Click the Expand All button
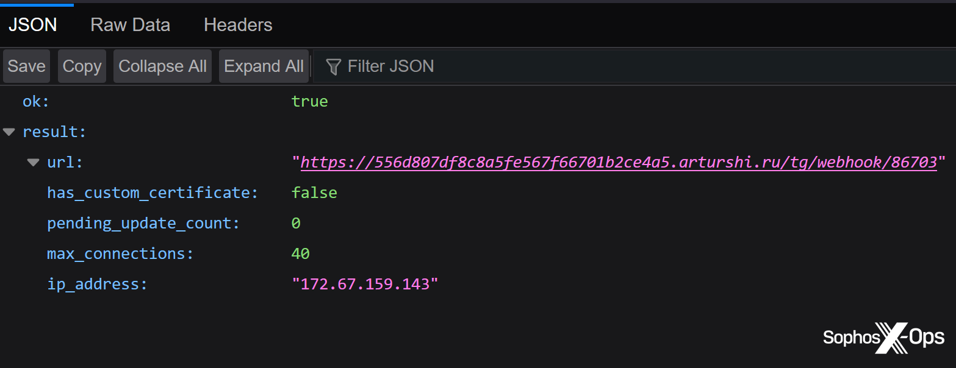 click(264, 66)
